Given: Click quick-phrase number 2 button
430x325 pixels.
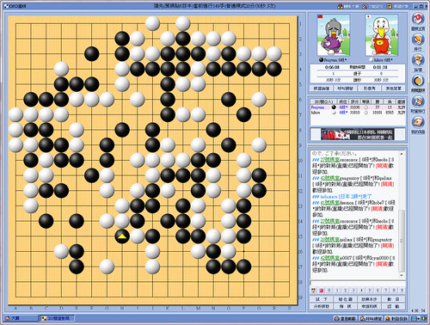Looking at the screenshot, I should point(345,291).
